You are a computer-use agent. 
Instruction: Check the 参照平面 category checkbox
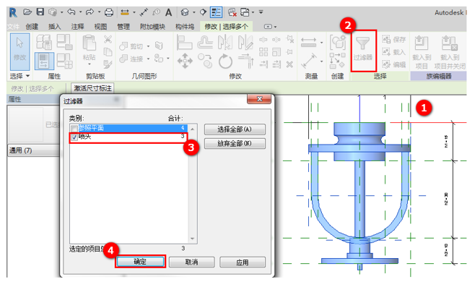coord(74,129)
